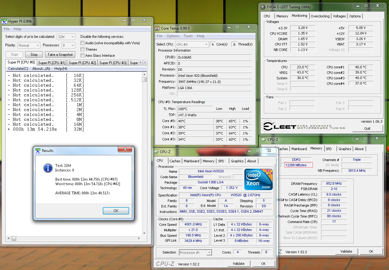Image resolution: width=389 pixels, height=270 pixels.
Task: Click the CPU VCORE 1.35 V reading
Action: point(303,33)
